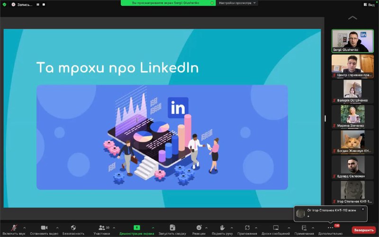
Task: Open the Дополнительно more options menu
Action: [330, 228]
